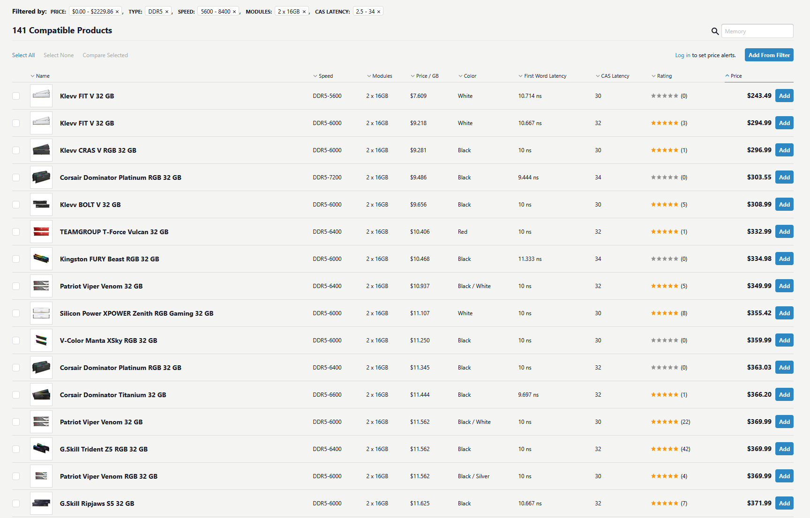Open the Corsair Dominator Titanium thumbnail image

click(x=41, y=395)
